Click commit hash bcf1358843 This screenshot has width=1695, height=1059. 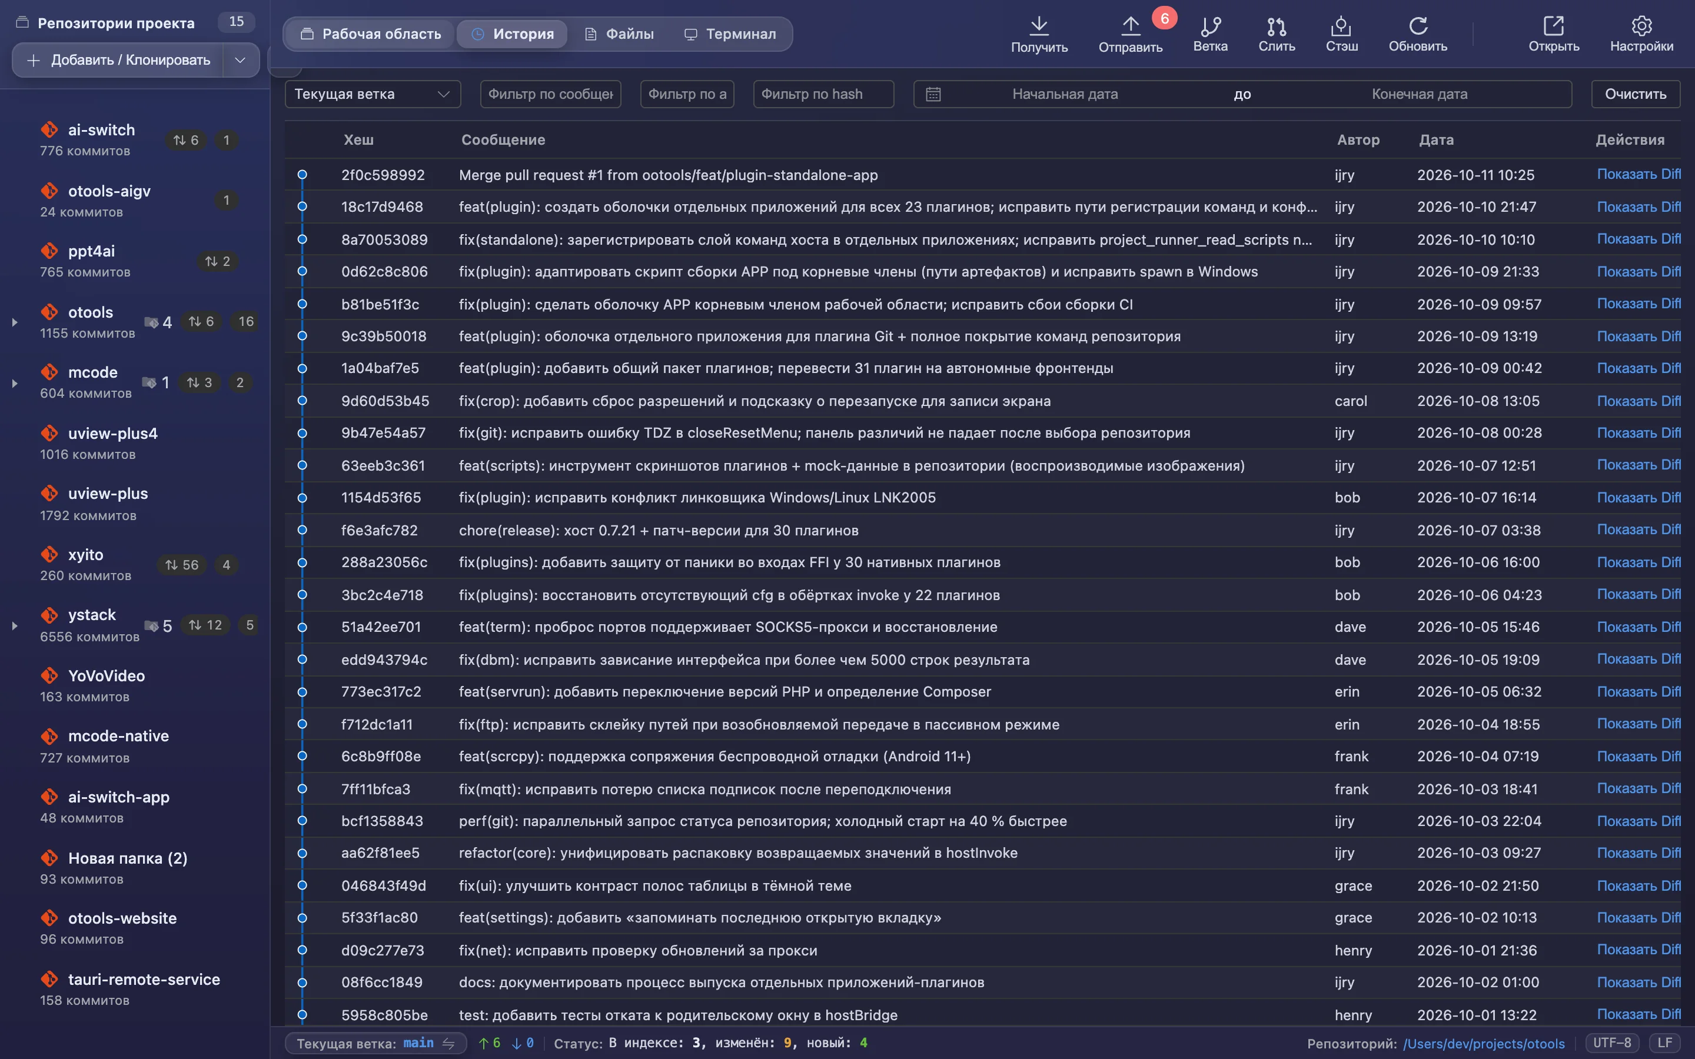[x=382, y=821]
